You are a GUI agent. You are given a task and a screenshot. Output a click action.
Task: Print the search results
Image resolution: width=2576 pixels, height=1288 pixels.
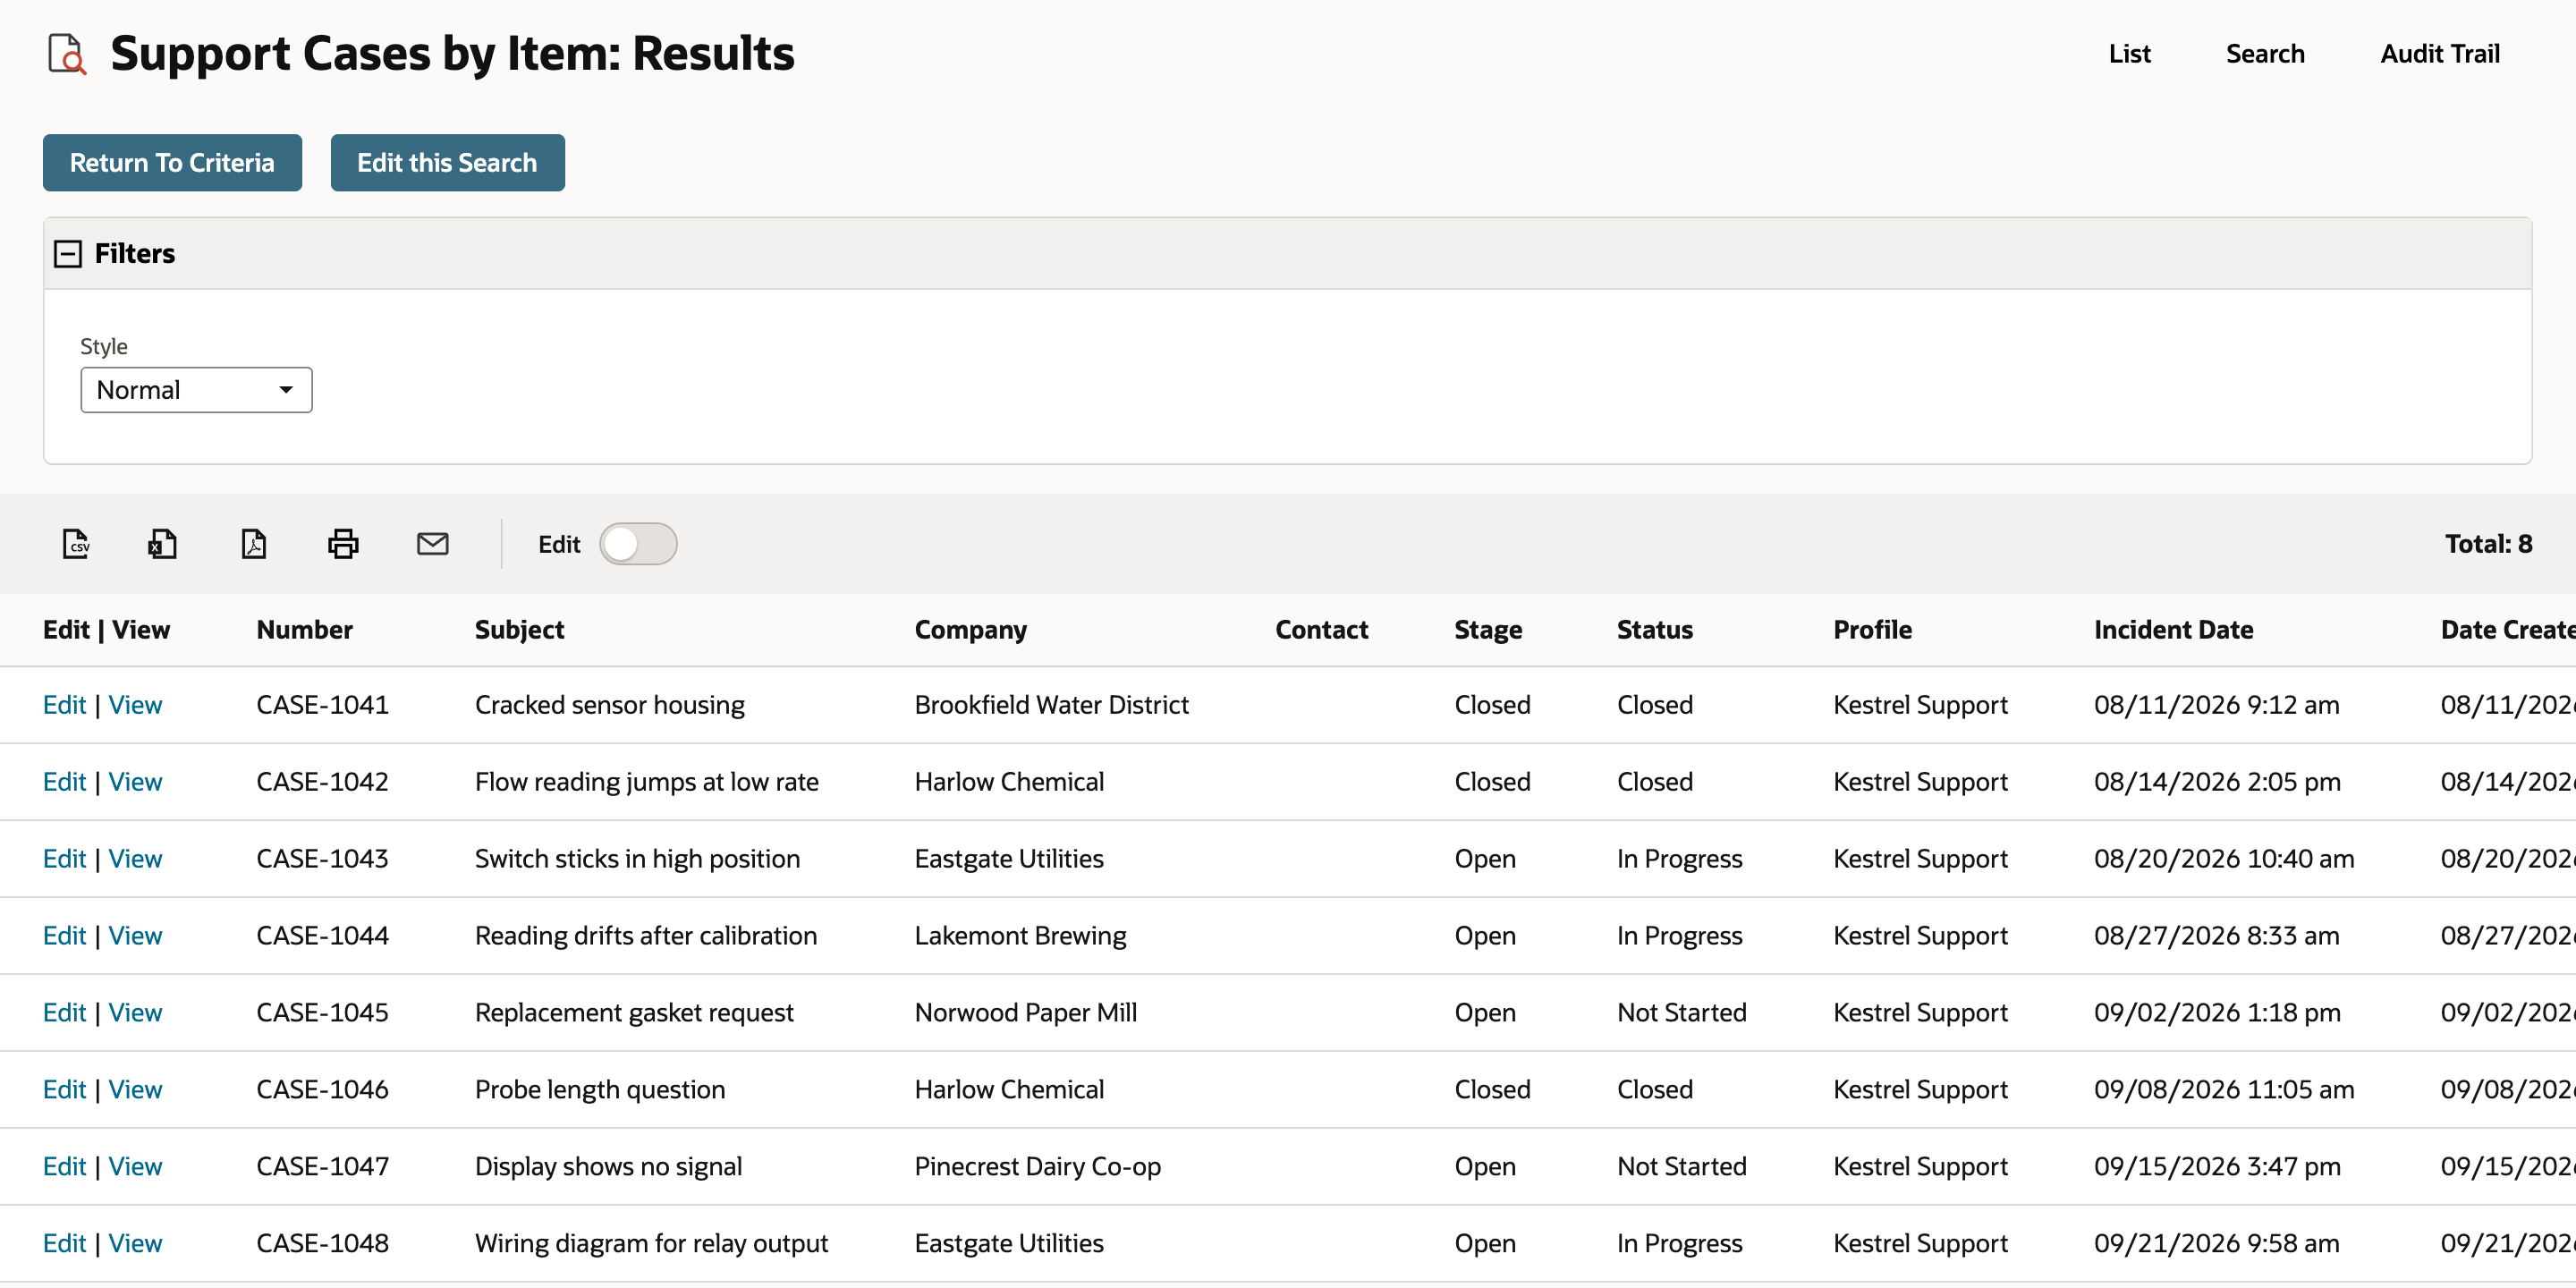343,543
